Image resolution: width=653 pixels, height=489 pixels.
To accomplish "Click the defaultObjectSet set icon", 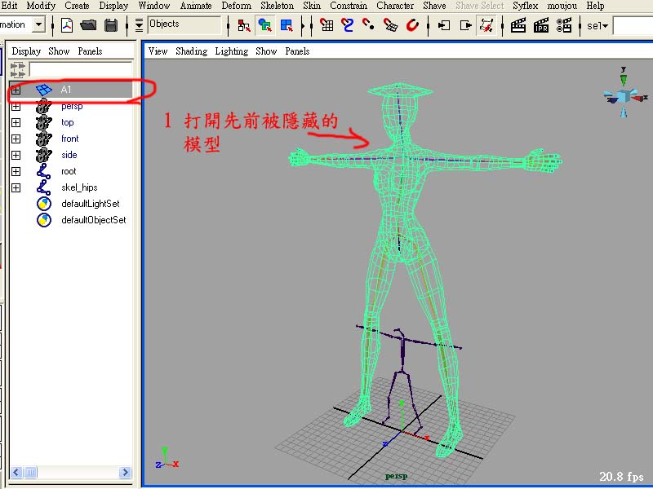I will click(x=44, y=220).
